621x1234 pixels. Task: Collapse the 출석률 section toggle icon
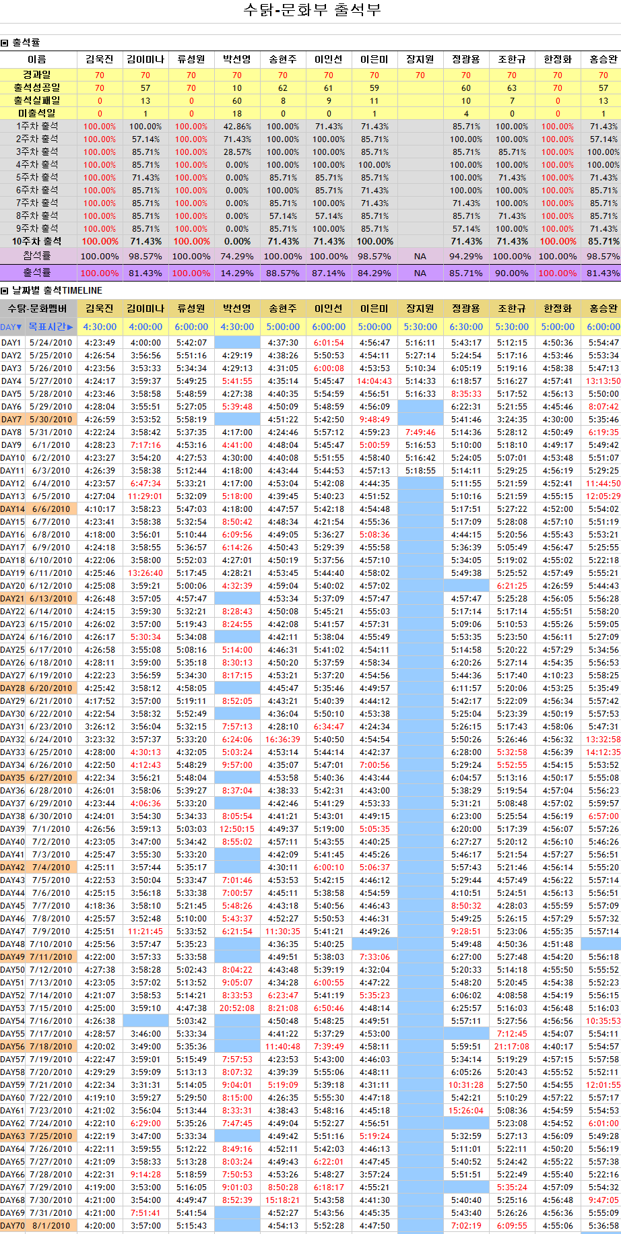(5, 43)
